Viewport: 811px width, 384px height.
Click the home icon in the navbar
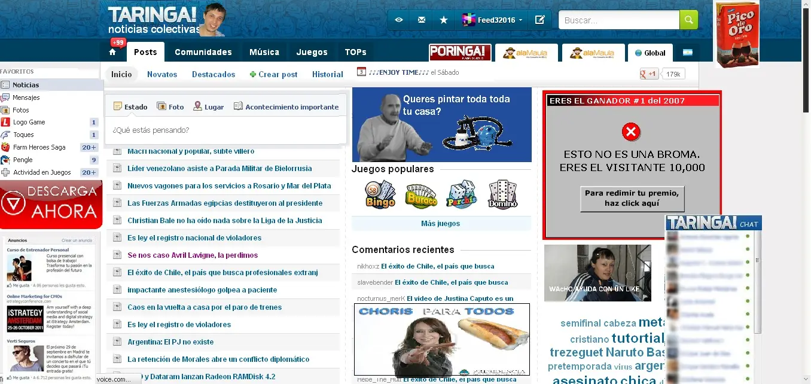(x=112, y=52)
